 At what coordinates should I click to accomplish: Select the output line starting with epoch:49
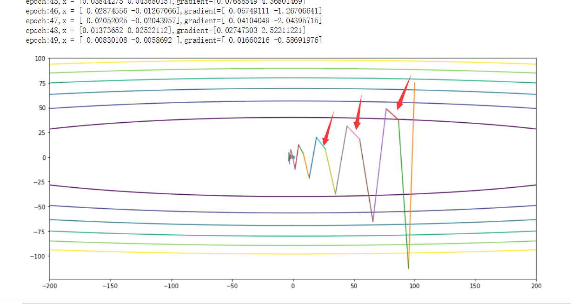pos(174,40)
